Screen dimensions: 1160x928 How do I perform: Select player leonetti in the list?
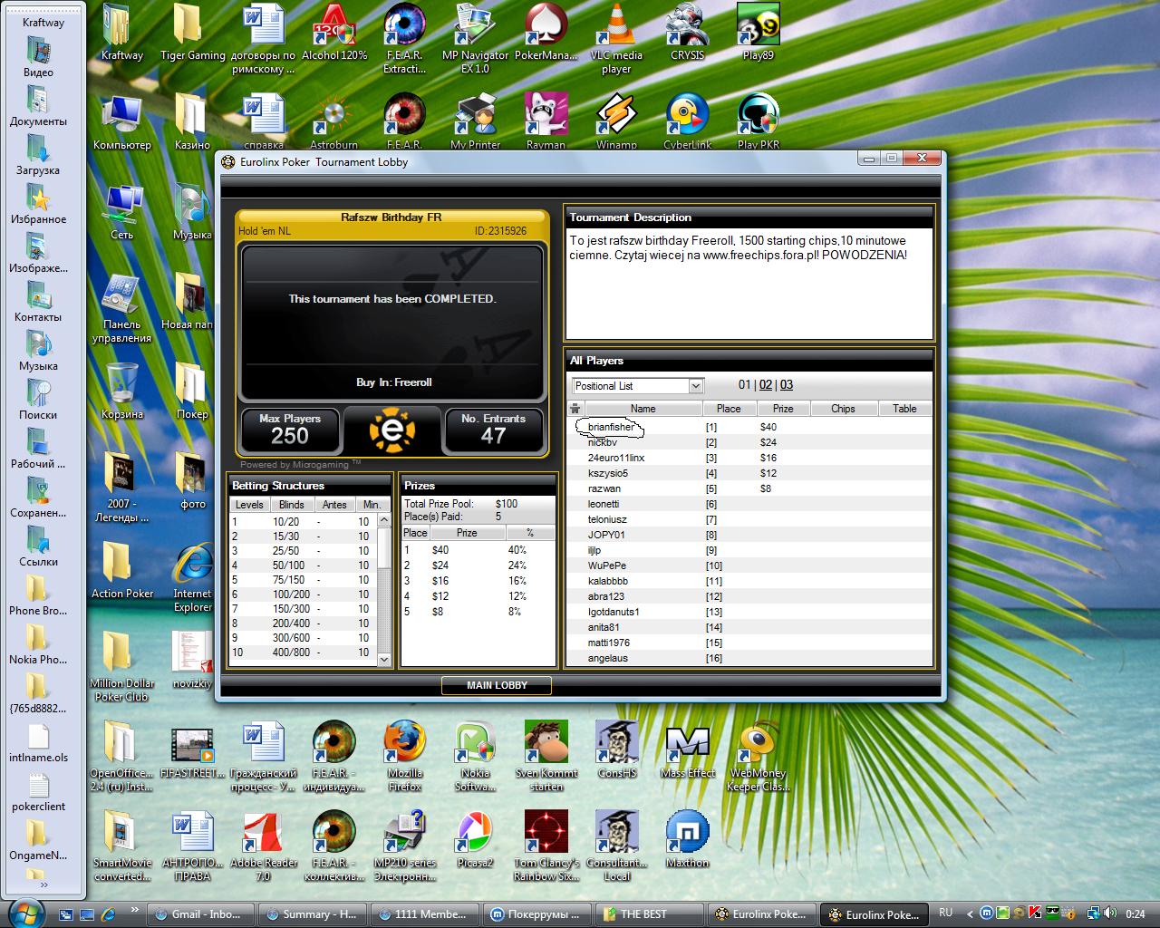pos(749,504)
